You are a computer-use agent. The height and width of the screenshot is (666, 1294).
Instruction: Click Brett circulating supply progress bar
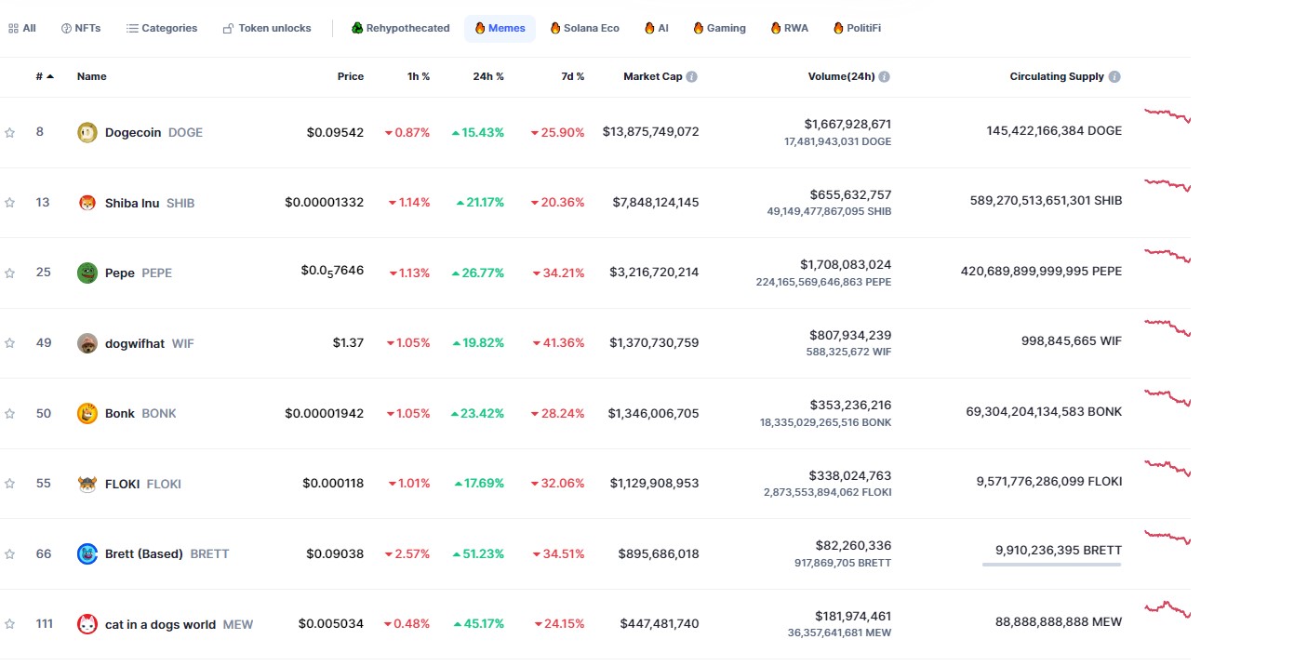[1052, 564]
